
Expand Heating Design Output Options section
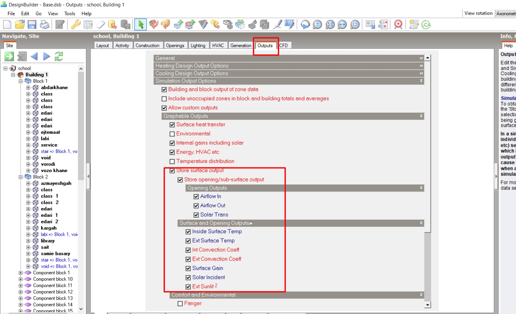(x=289, y=66)
